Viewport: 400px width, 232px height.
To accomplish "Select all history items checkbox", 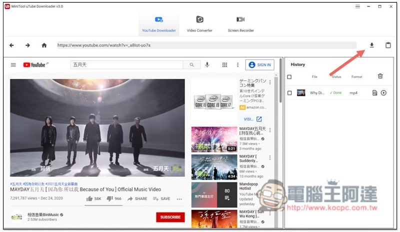I will 289,77.
